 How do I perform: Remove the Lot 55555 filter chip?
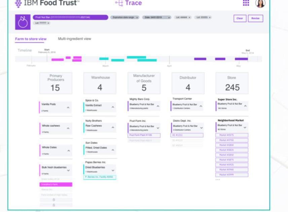click(x=210, y=18)
